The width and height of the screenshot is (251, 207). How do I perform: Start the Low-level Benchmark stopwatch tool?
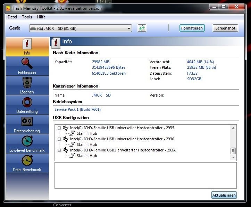pos(27,144)
